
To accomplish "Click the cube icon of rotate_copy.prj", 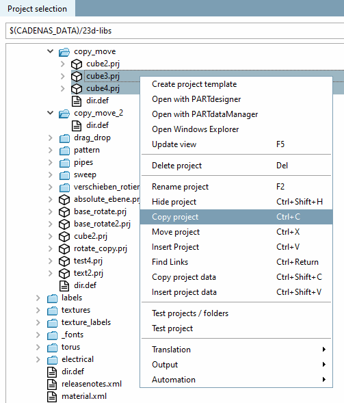I will click(64, 249).
